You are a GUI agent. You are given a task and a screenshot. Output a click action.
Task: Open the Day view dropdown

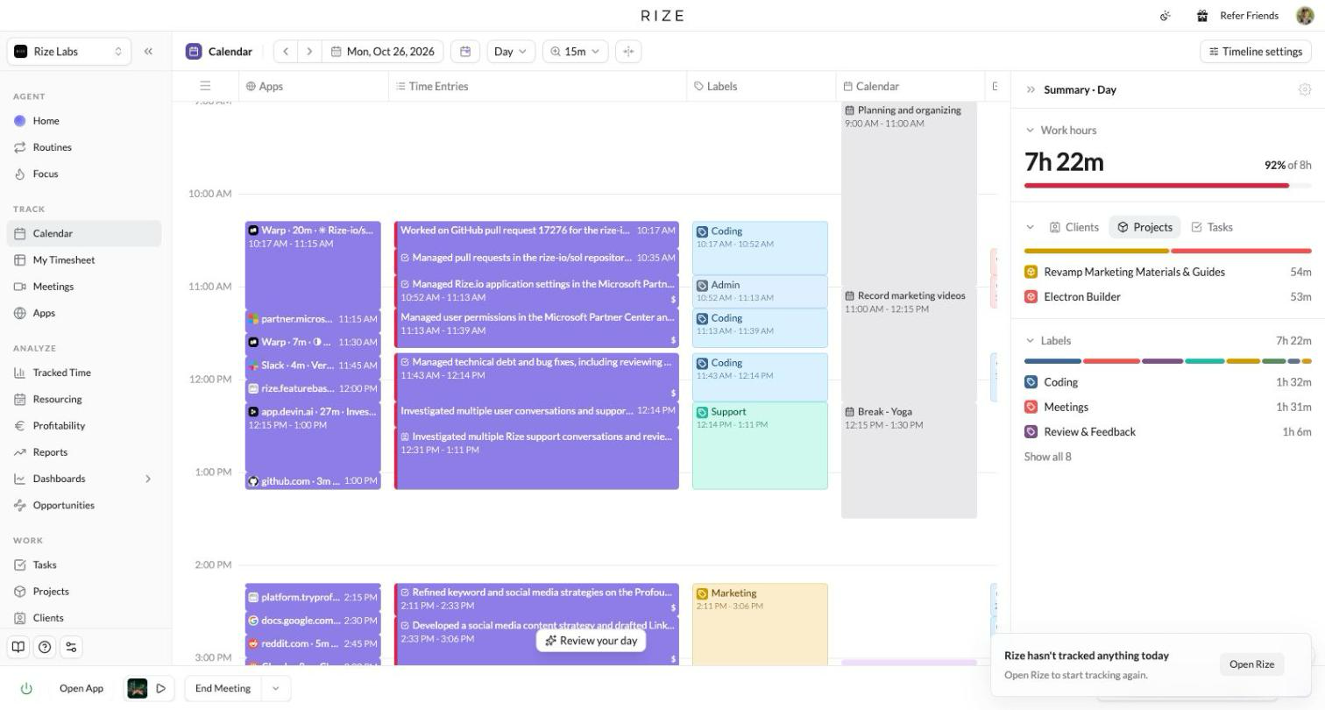[511, 52]
